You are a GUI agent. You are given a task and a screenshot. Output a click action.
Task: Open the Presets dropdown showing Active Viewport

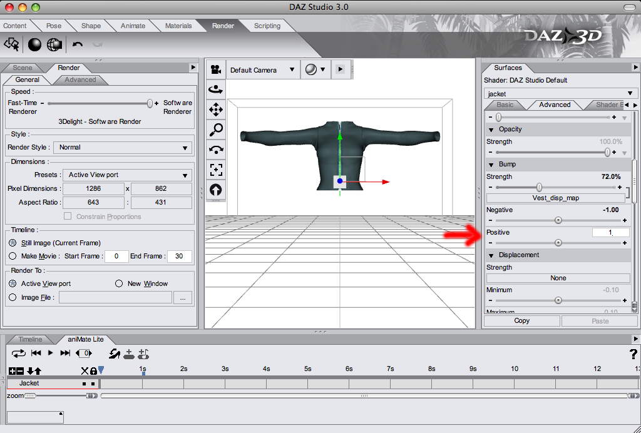pyautogui.click(x=127, y=175)
